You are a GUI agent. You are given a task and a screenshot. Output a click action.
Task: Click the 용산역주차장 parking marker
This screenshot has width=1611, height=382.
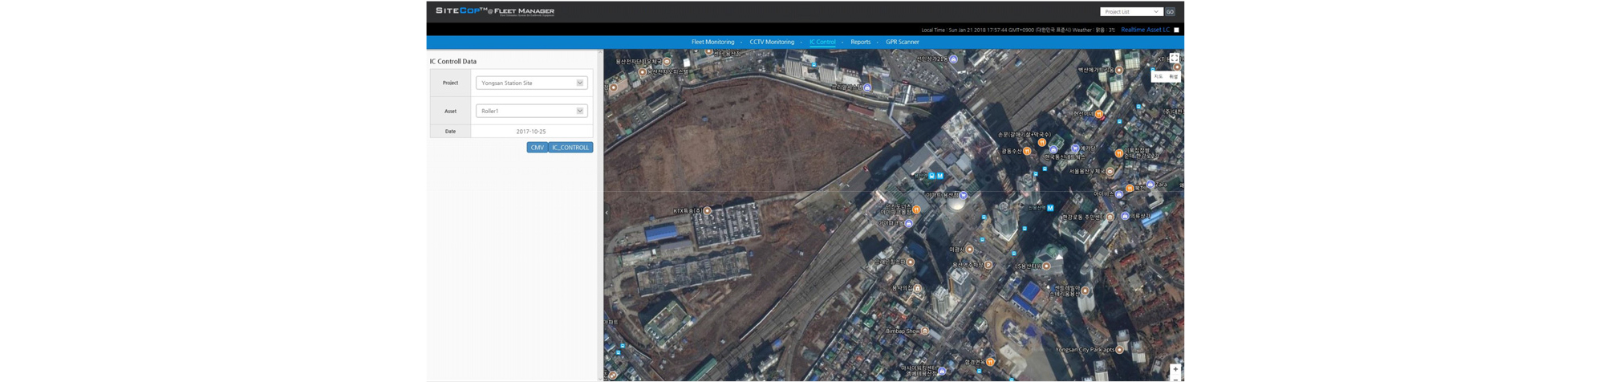coord(988,264)
